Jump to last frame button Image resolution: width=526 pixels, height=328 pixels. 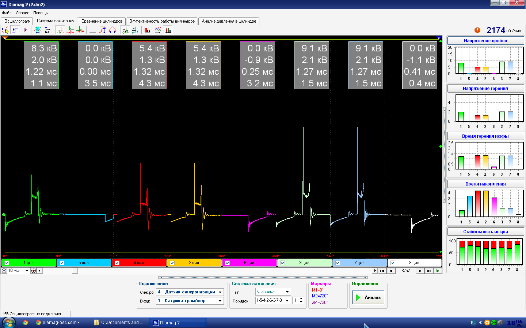[x=429, y=271]
